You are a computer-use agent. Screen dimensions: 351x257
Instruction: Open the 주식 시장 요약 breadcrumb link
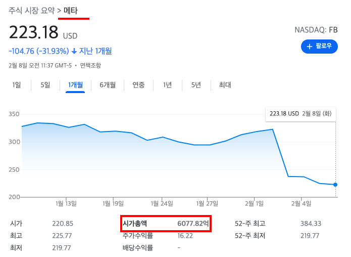31,11
